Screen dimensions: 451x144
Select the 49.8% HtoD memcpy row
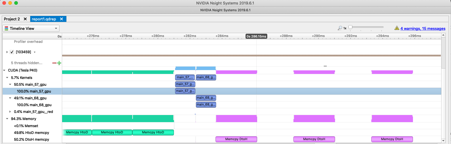pyautogui.click(x=32, y=132)
